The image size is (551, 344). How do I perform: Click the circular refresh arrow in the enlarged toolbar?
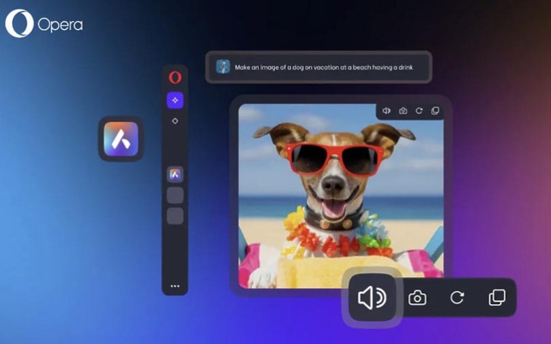pyautogui.click(x=457, y=298)
